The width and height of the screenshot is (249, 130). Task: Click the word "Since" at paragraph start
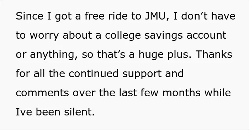click(x=30, y=16)
